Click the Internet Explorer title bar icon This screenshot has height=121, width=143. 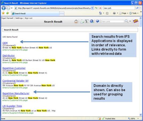2,3
